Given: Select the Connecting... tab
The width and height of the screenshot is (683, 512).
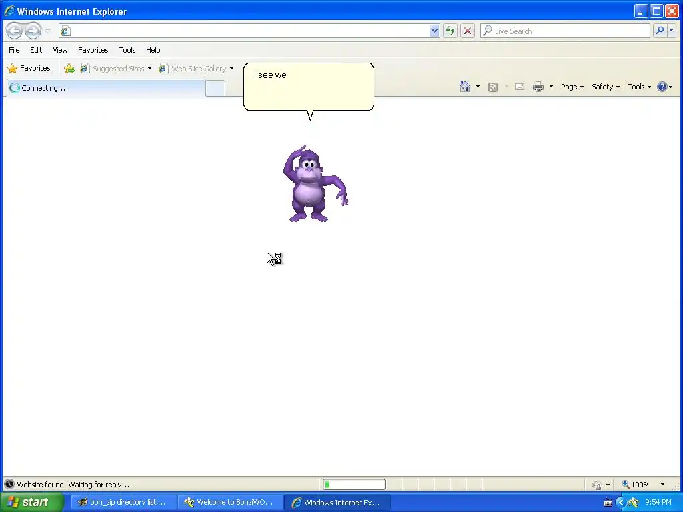Looking at the screenshot, I should [x=106, y=88].
